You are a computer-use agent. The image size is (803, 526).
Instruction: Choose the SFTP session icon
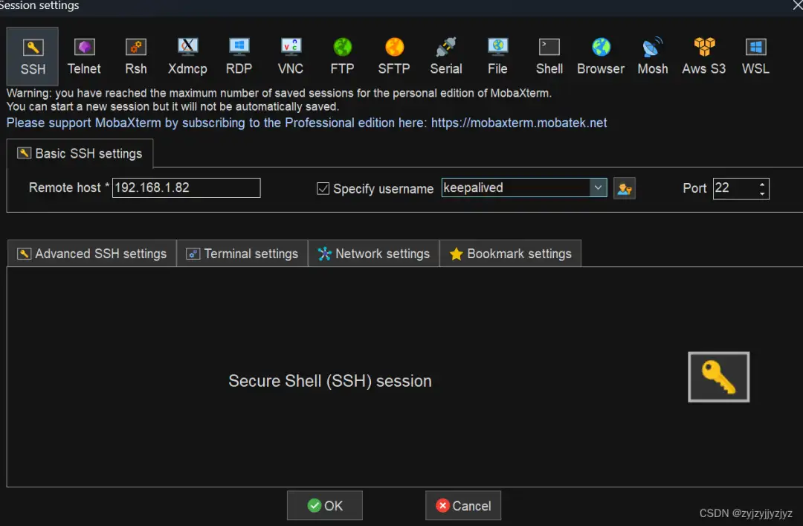point(394,57)
